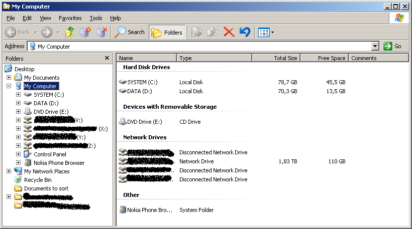Click the Map Network Drive toolbar icon
Image resolution: width=412 pixels, height=229 pixels.
tap(85, 32)
